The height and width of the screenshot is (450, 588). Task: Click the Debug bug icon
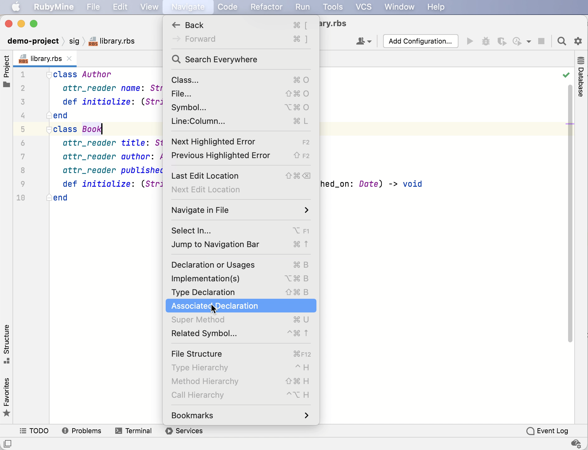(x=486, y=41)
